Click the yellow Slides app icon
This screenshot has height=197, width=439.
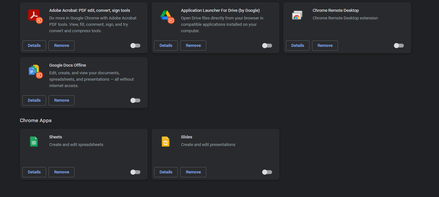click(x=165, y=142)
